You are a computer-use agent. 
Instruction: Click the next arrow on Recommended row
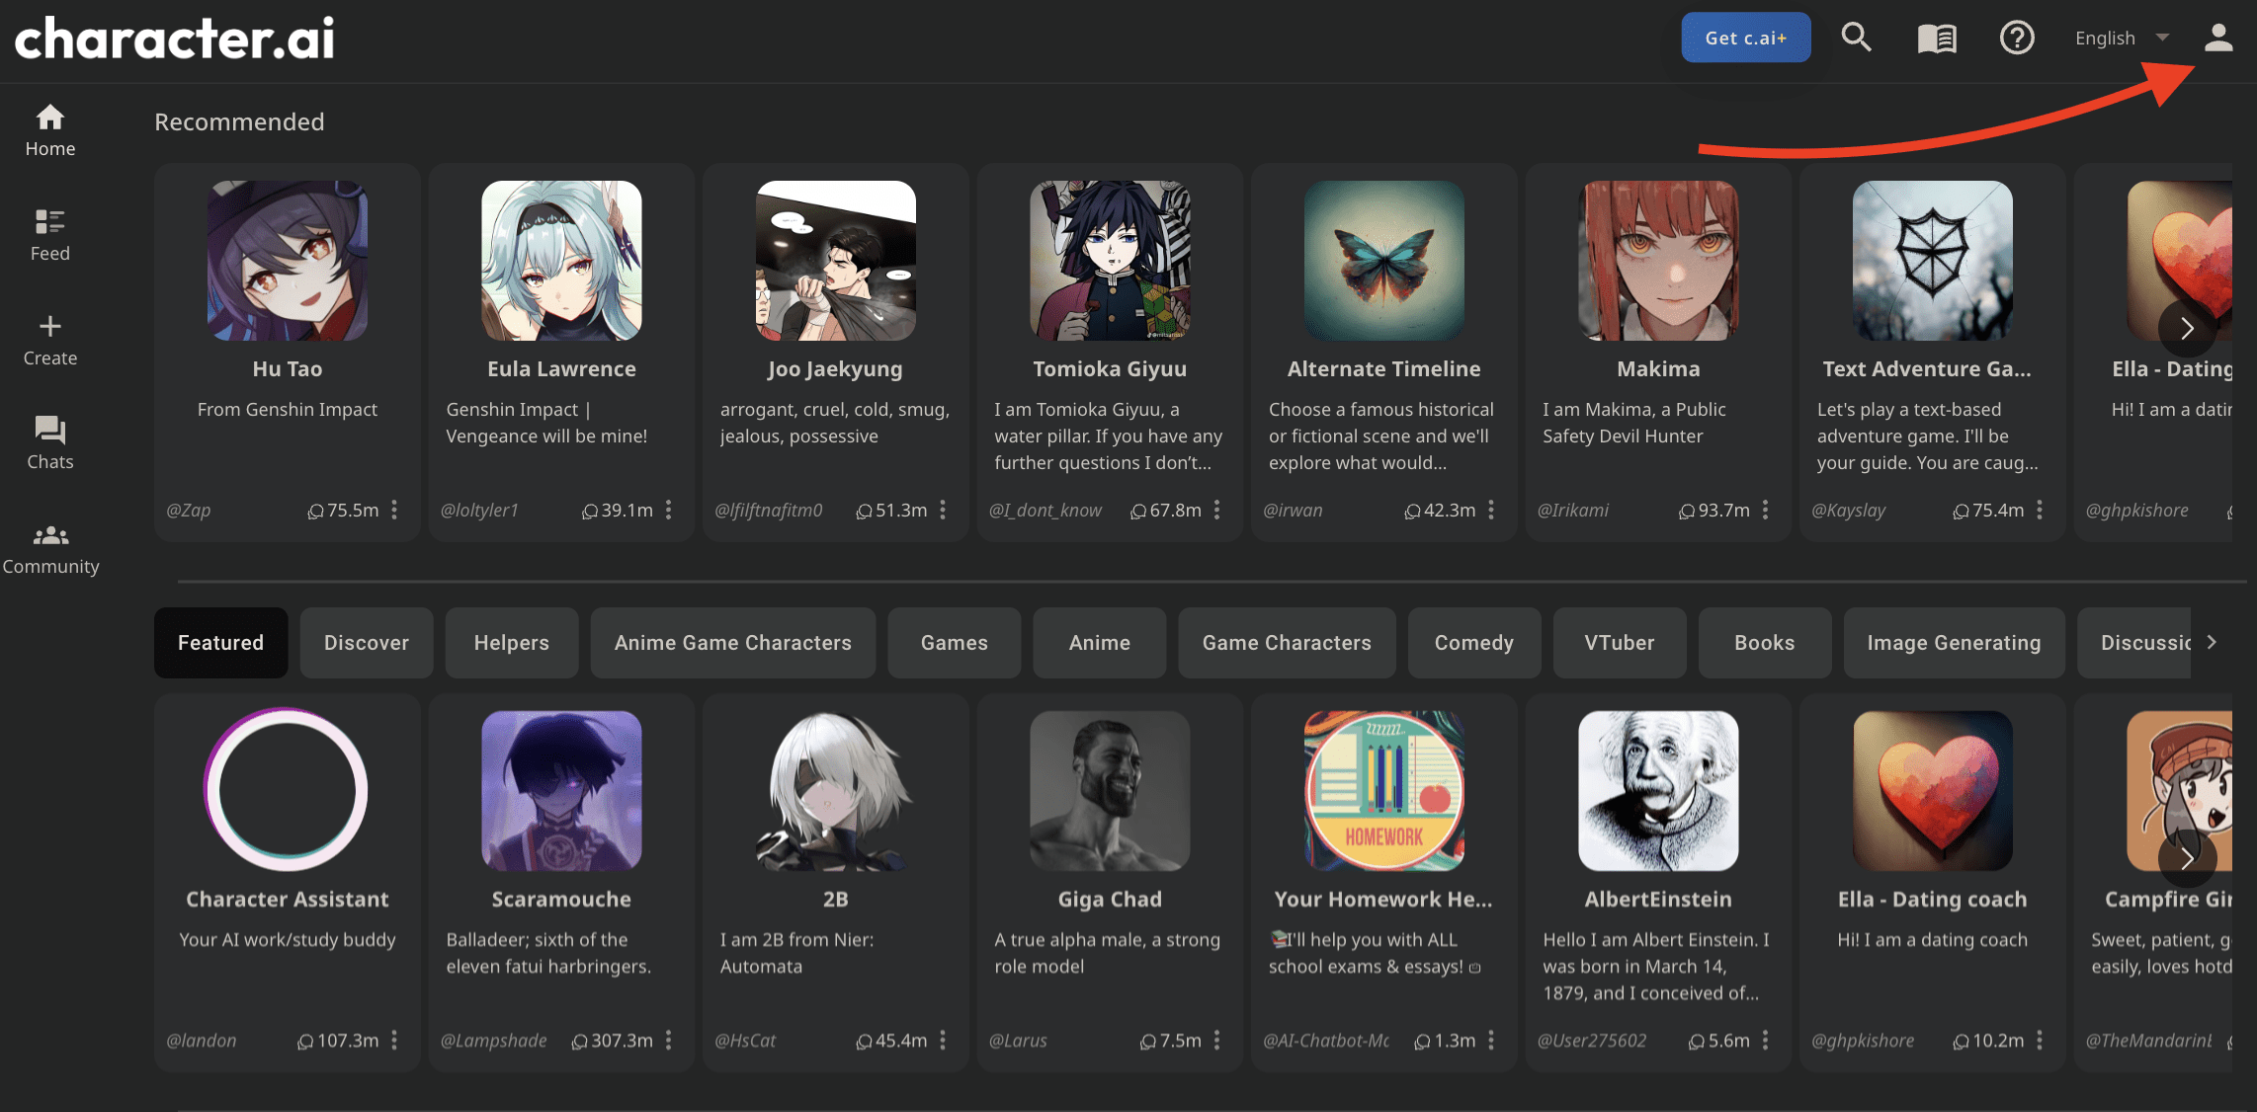[x=2185, y=327]
